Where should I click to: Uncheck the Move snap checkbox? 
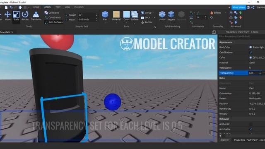point(66,19)
